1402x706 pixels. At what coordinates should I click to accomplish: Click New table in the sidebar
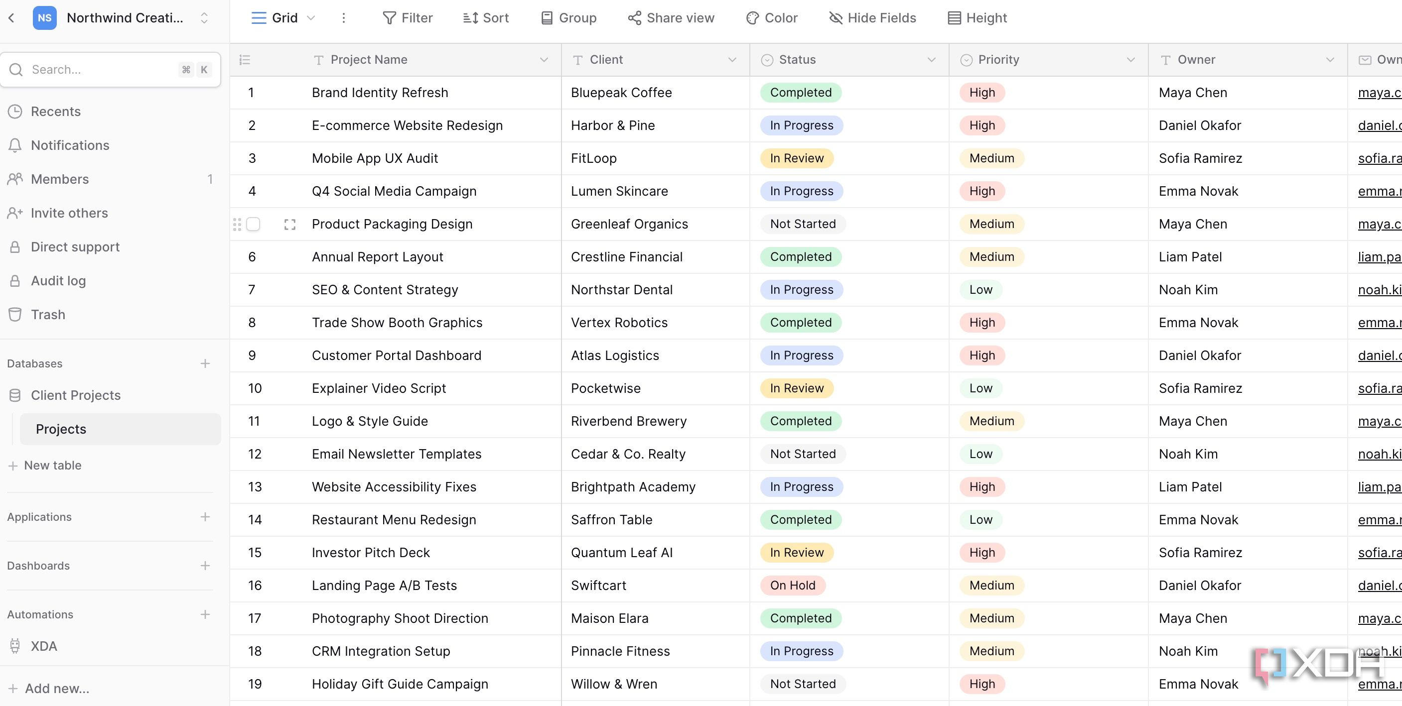(45, 466)
